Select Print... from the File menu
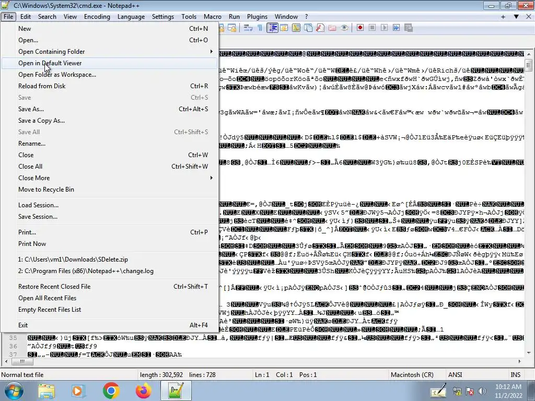This screenshot has height=401, width=535. click(x=109, y=232)
